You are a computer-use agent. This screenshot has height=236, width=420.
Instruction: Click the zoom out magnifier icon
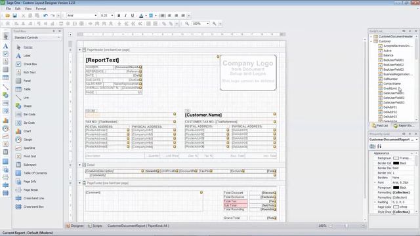click(x=187, y=24)
